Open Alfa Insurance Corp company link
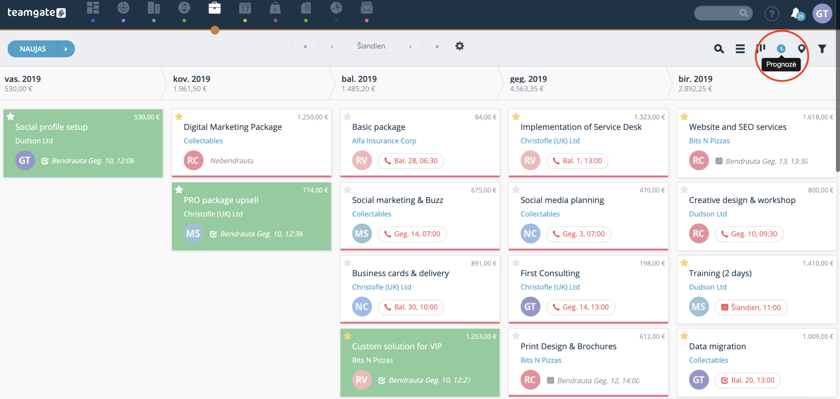840x399 pixels. coord(384,141)
